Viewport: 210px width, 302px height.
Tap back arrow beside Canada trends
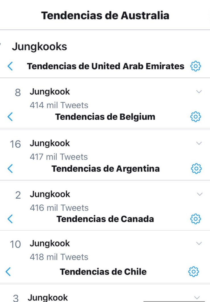(10, 219)
